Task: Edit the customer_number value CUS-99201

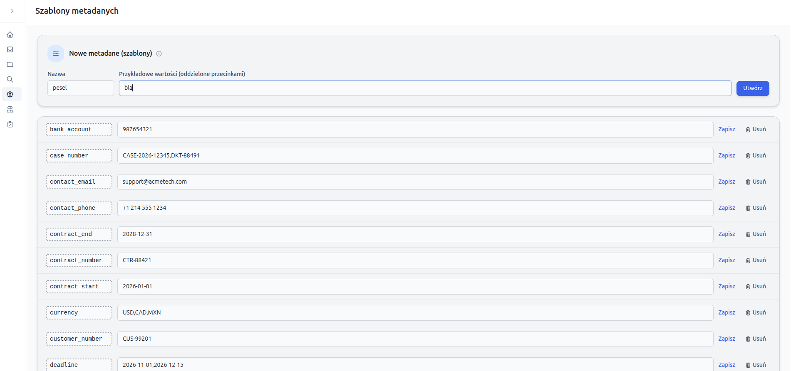Action: click(x=415, y=339)
